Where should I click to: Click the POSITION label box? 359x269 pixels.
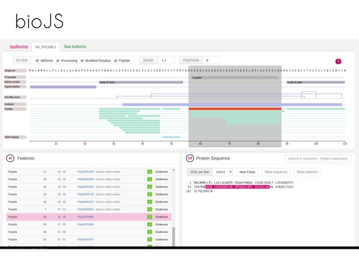coord(191,60)
